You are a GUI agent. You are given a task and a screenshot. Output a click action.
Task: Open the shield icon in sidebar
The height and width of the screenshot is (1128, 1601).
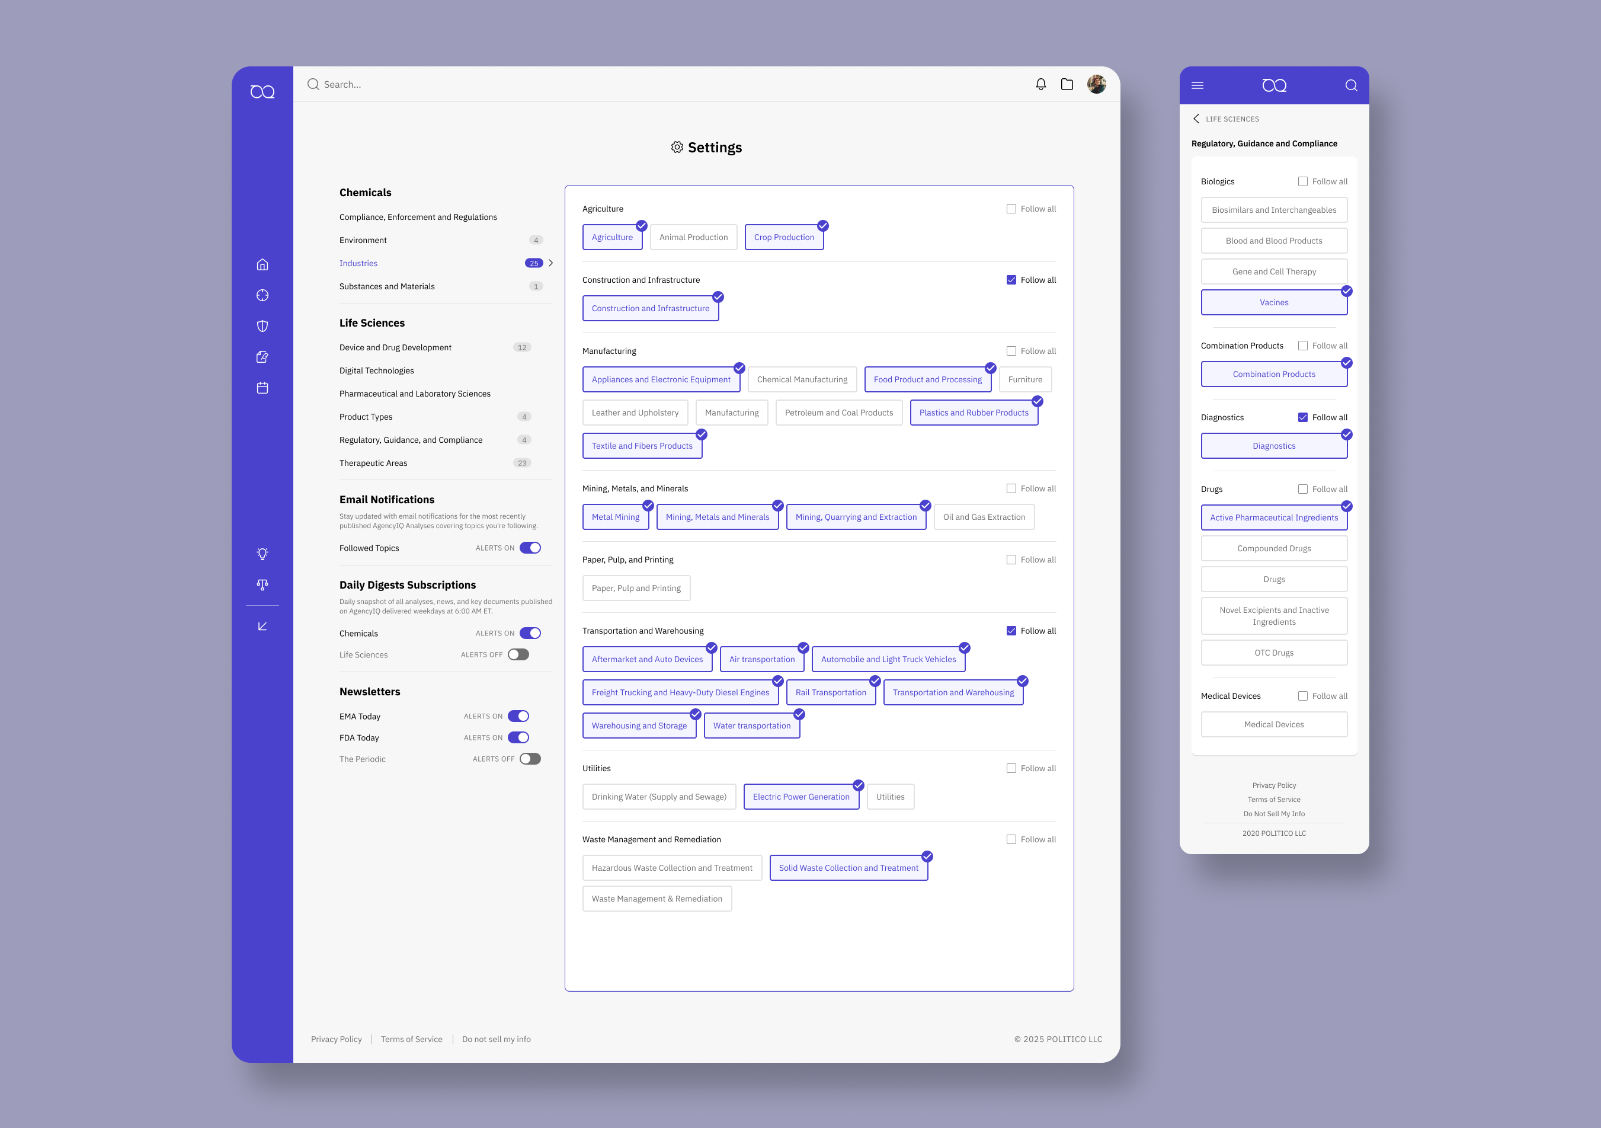point(262,326)
